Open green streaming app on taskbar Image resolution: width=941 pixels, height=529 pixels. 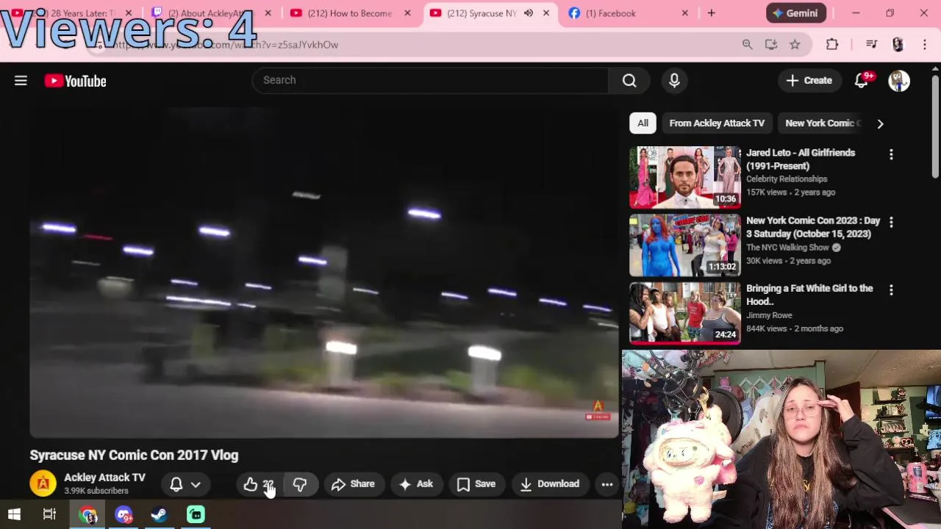196,514
